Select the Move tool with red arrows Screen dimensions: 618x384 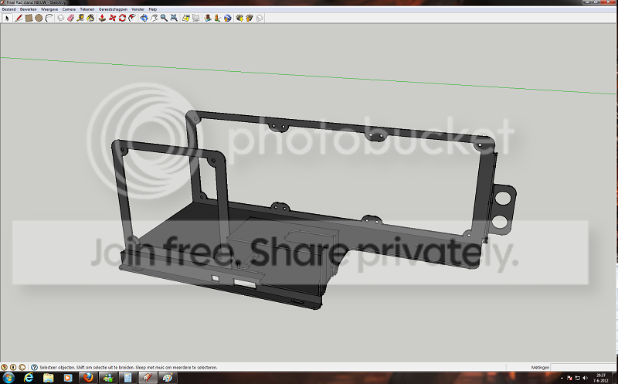tap(112, 18)
